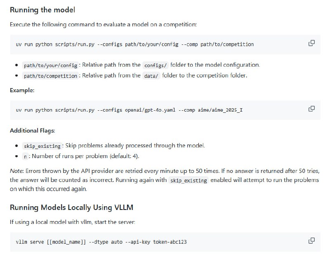Click the bold "Example:" label
Screen dimensions: 330x254
tap(22, 90)
